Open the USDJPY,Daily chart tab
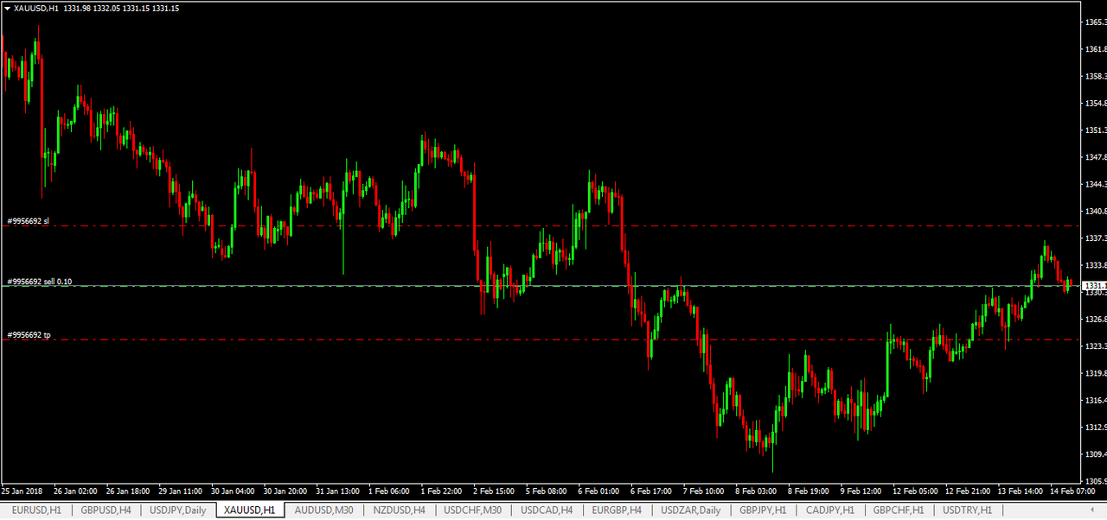 [x=177, y=510]
